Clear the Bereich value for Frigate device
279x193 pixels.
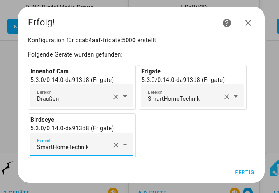click(x=227, y=97)
